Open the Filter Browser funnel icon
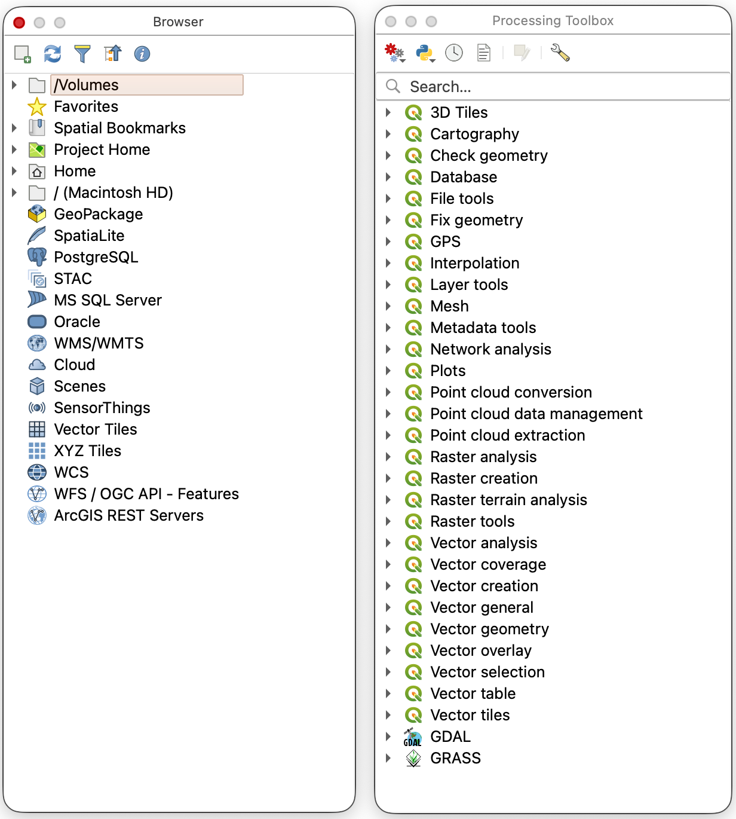736x819 pixels. [82, 54]
